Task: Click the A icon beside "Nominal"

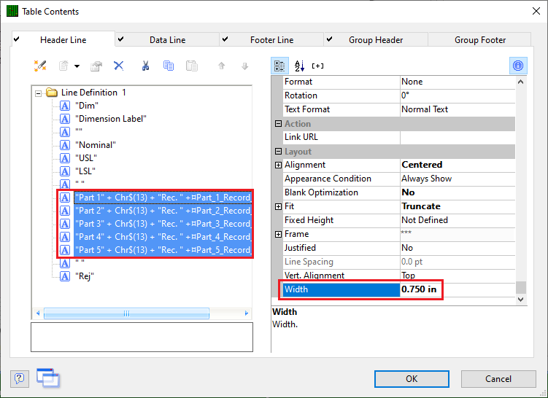Action: point(65,145)
